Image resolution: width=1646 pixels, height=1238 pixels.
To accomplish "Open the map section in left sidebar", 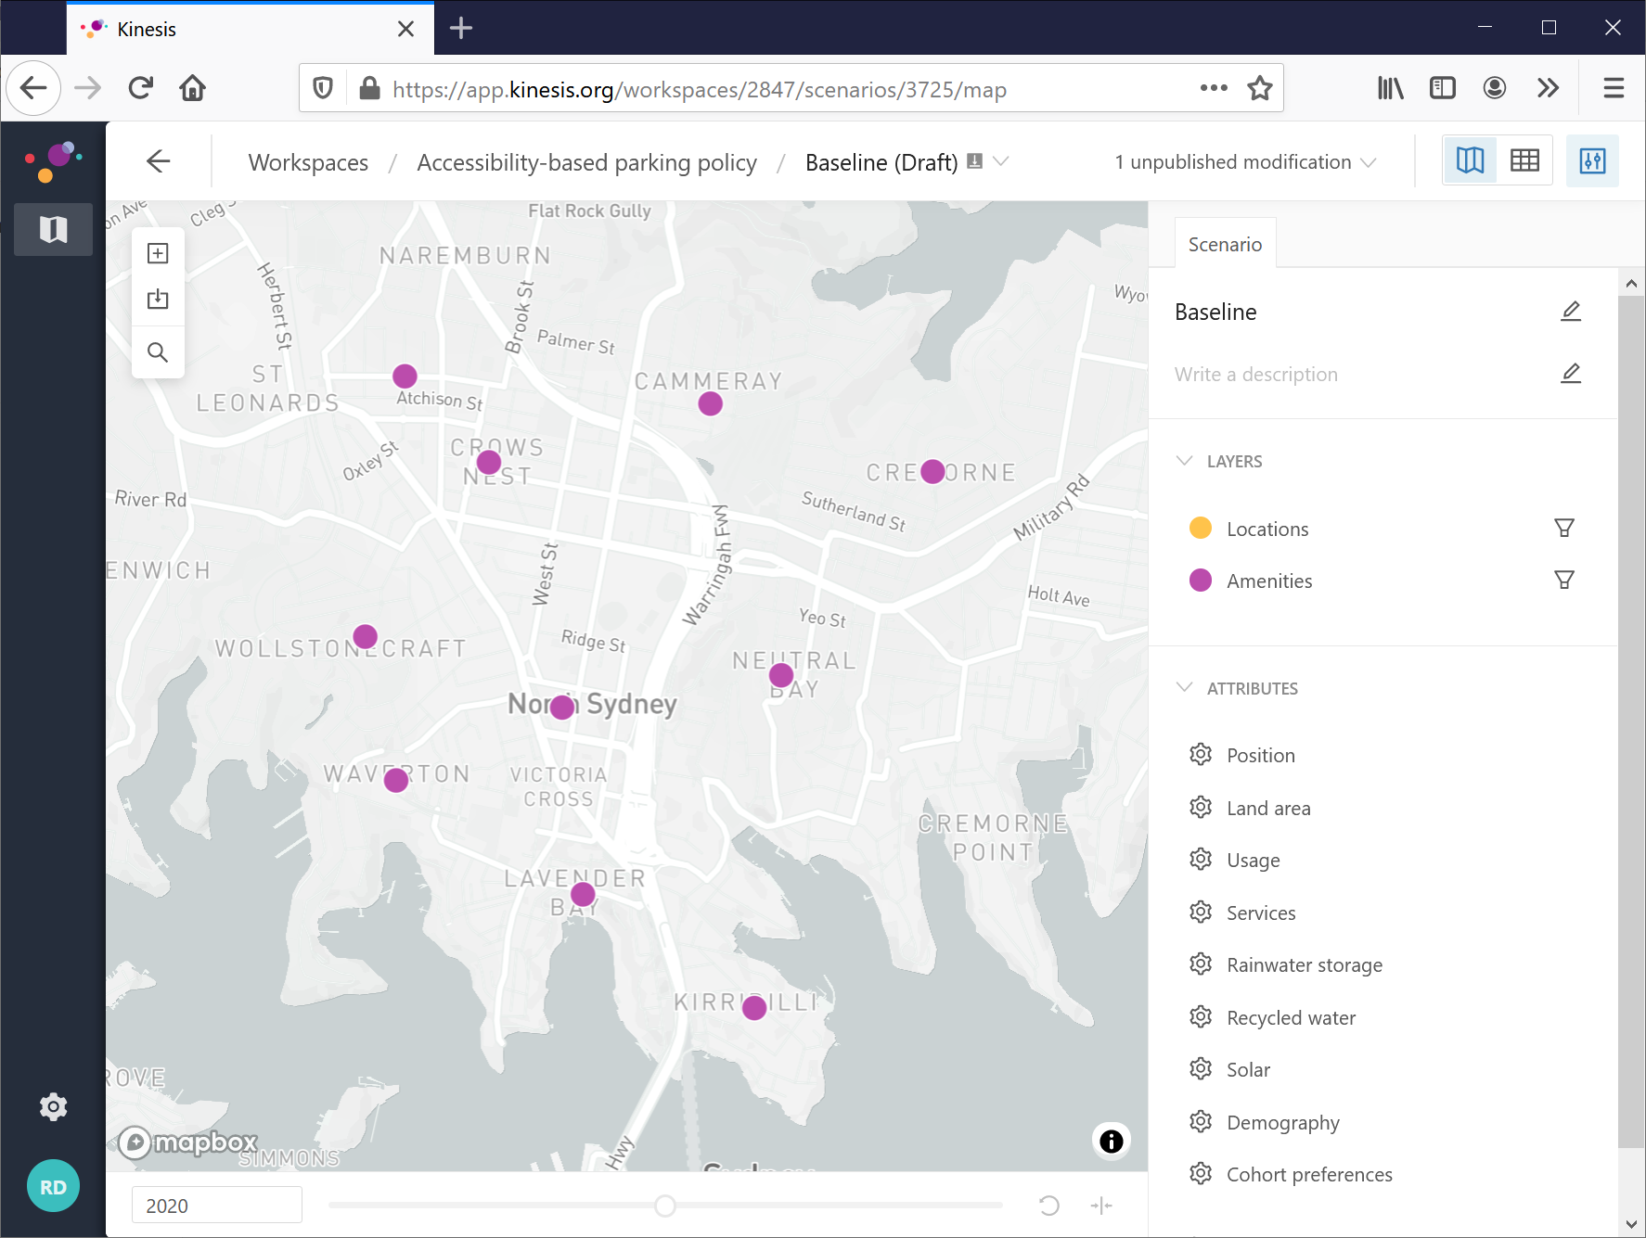I will [53, 229].
